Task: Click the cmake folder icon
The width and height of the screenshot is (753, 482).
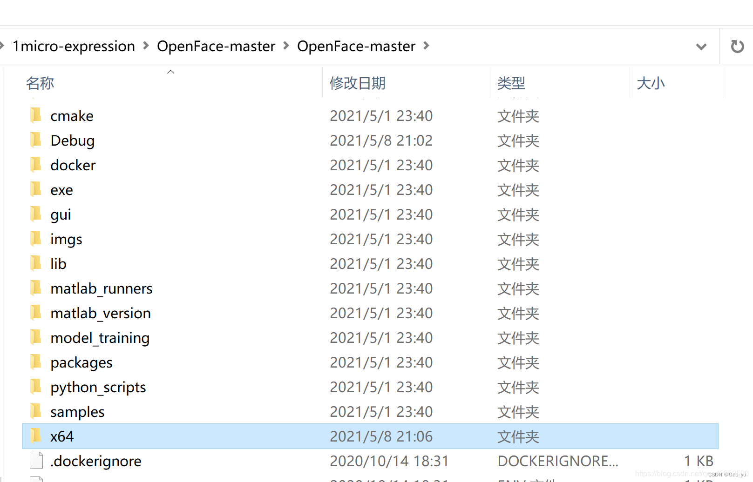Action: 36,115
